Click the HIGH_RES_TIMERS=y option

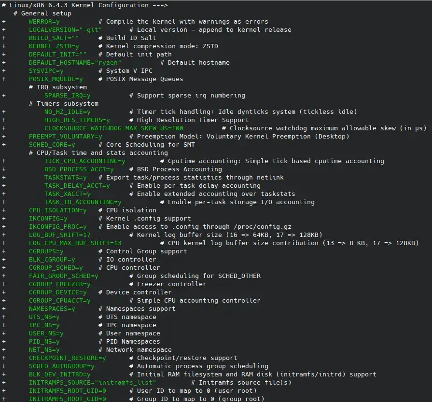pyautogui.click(x=77, y=120)
